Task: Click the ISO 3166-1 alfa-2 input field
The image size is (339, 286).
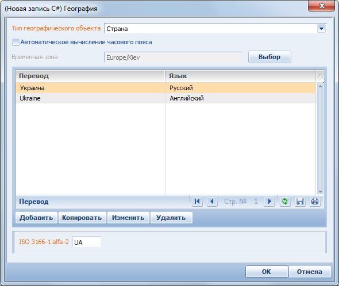Action: point(86,242)
